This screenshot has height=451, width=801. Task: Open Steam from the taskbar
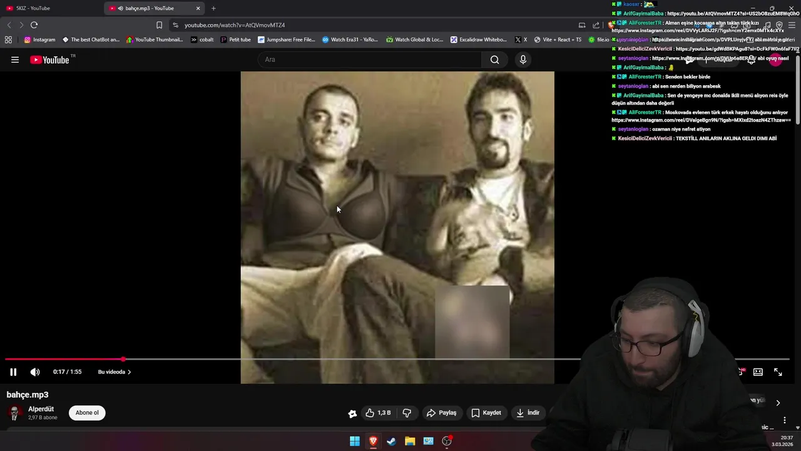click(x=391, y=441)
